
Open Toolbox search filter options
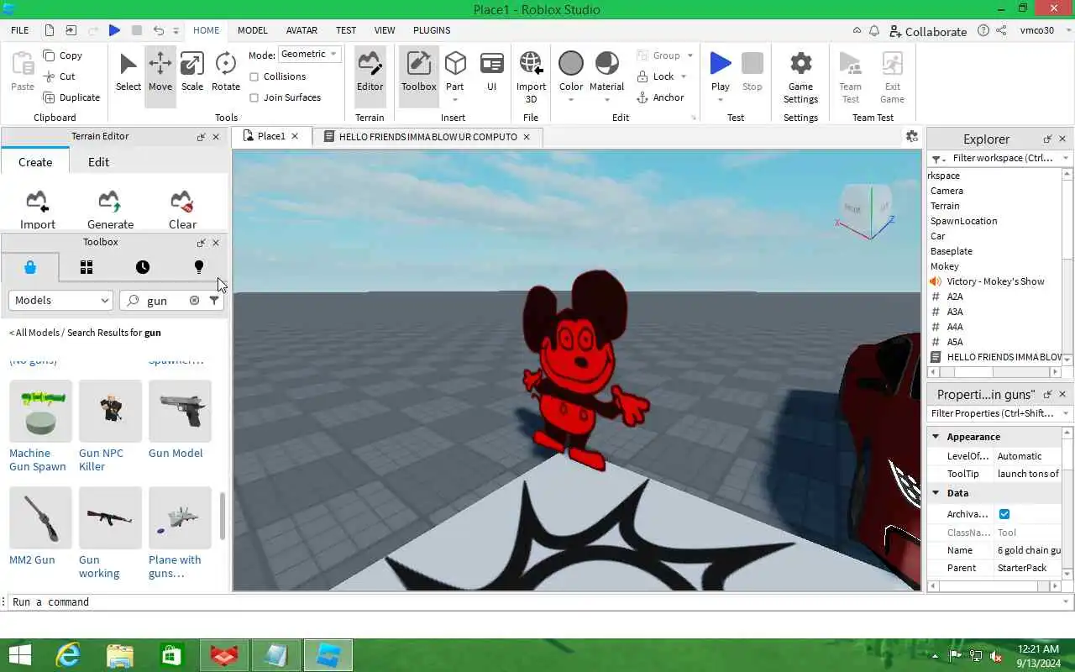pos(214,300)
